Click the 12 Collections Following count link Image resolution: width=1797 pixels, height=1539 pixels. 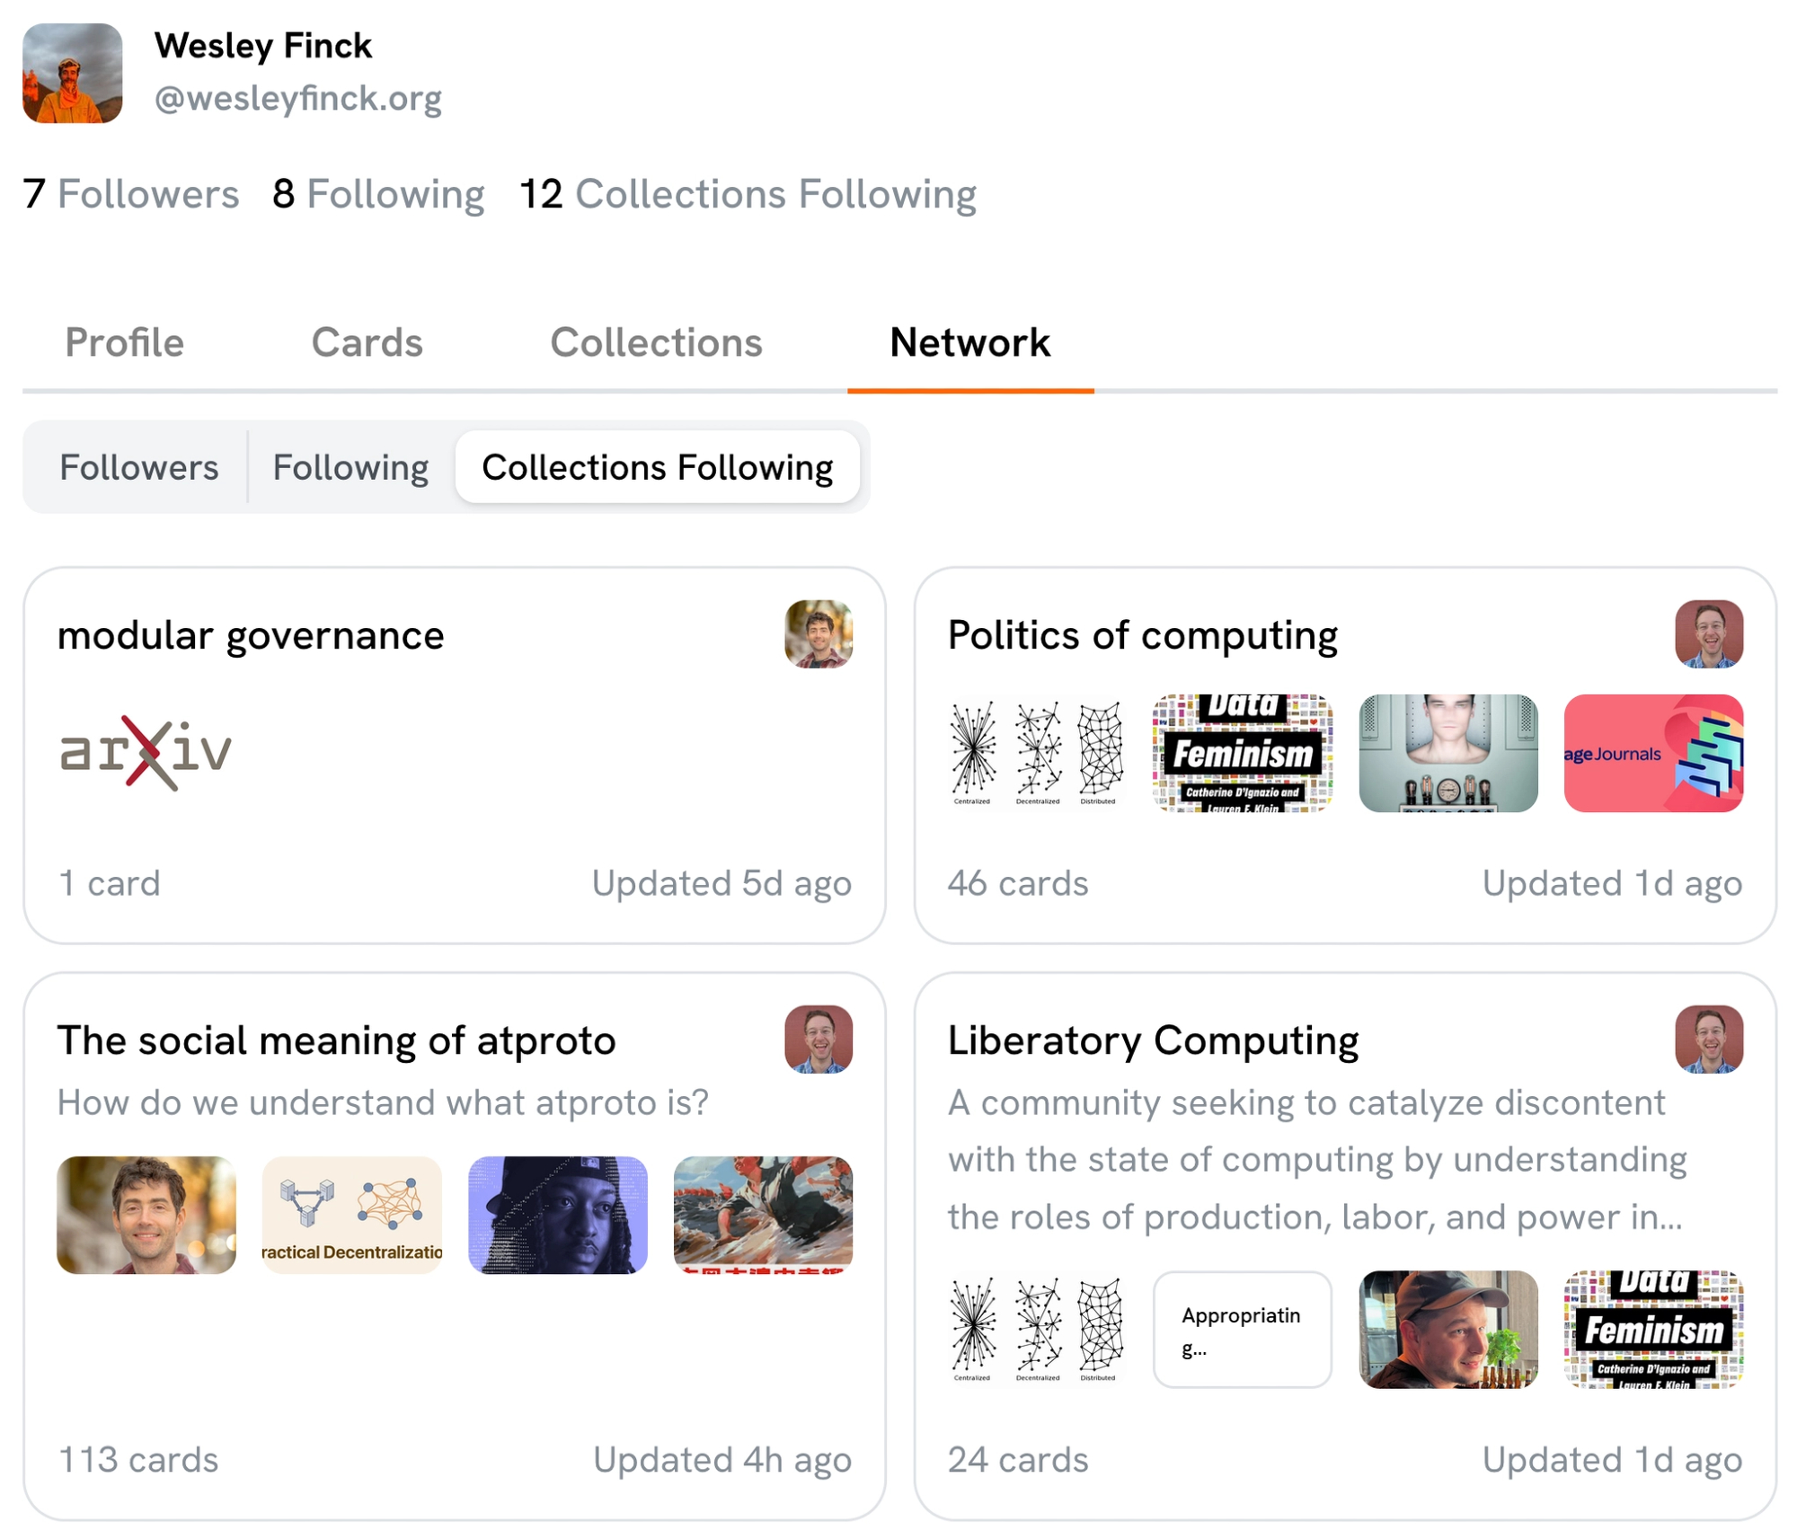pyautogui.click(x=748, y=194)
